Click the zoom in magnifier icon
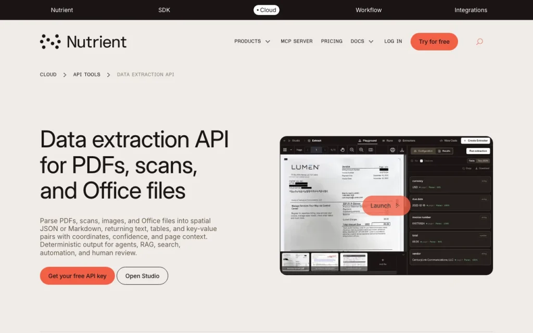Screen dimensions: 533x333 pos(361,150)
